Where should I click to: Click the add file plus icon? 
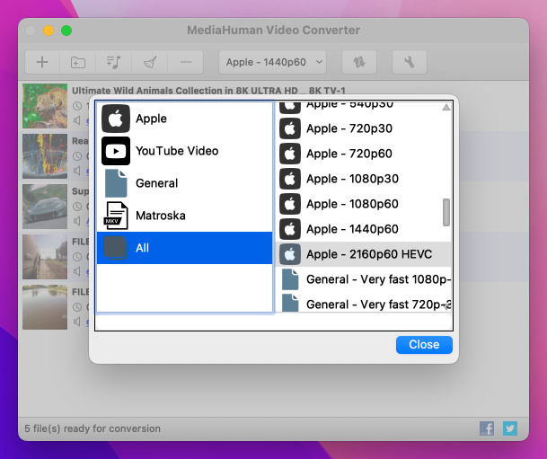[x=41, y=62]
